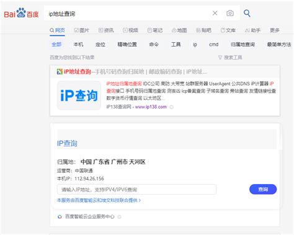Select the 最简单方法 filter
Viewport: 294px width, 235px height.
(279, 44)
